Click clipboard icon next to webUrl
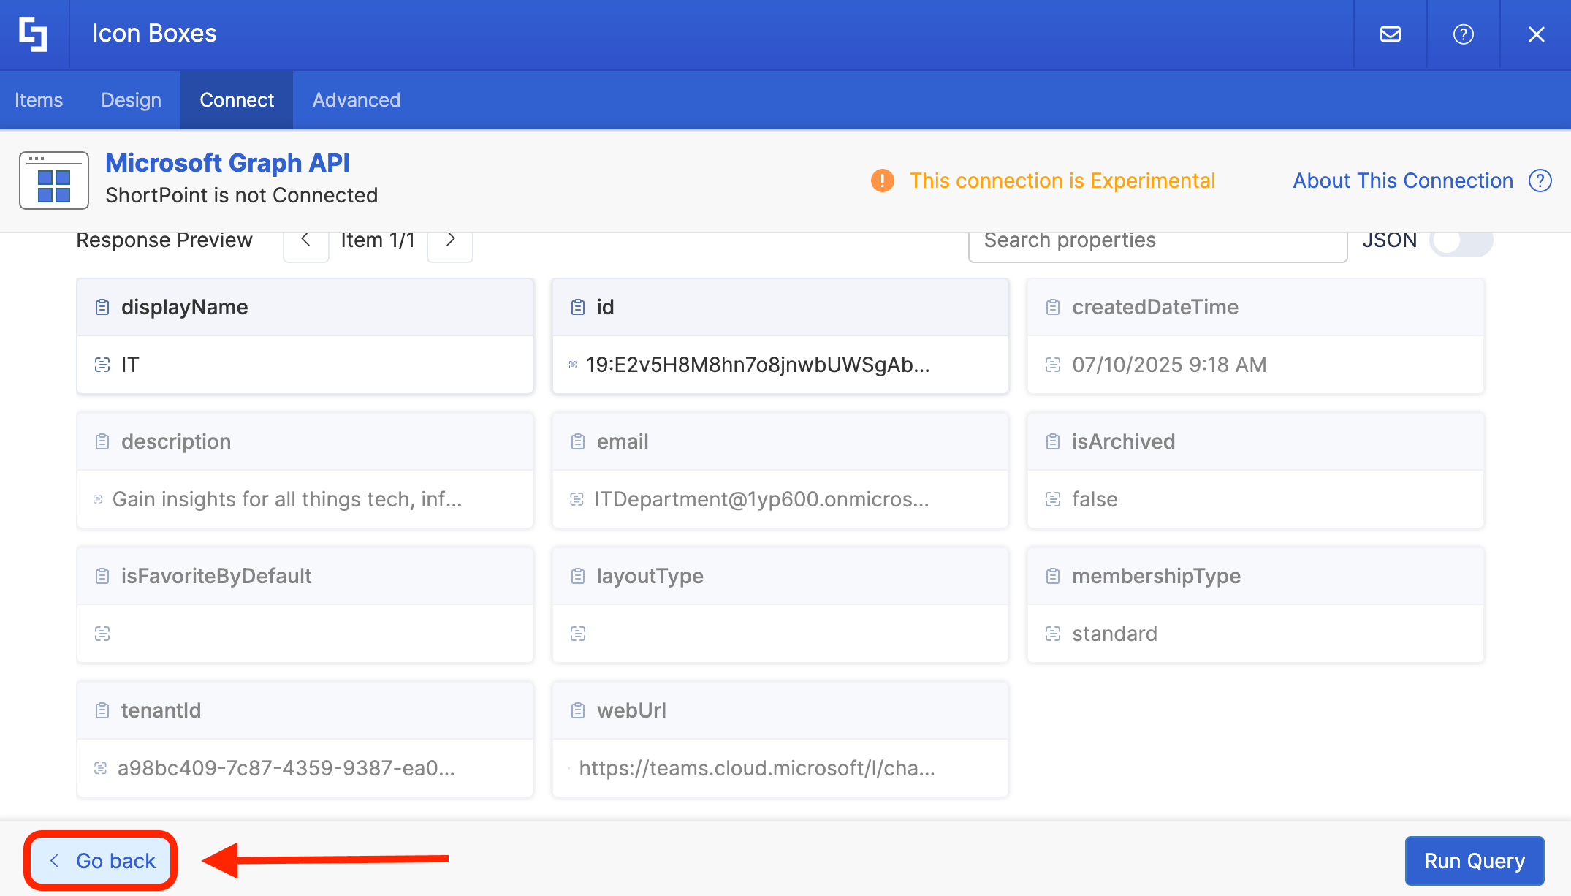The image size is (1571, 896). coord(578,710)
